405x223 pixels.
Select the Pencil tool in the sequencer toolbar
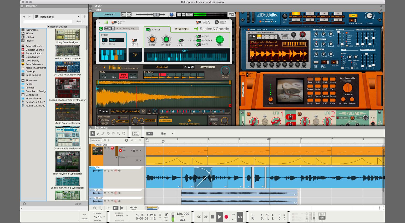click(98, 134)
